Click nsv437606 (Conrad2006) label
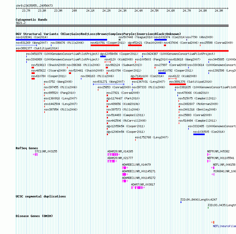This screenshot has width=236, height=234. [x=181, y=43]
